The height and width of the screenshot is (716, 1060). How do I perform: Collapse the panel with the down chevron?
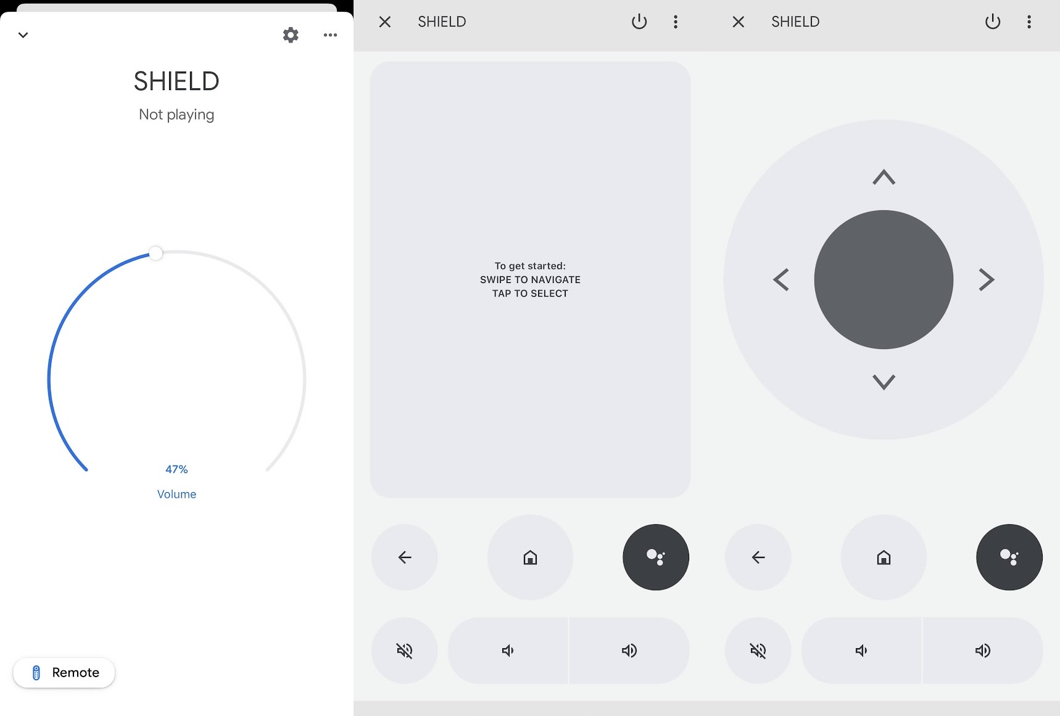click(x=23, y=35)
